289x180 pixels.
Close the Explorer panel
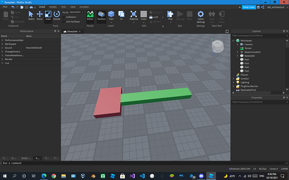click(x=287, y=31)
